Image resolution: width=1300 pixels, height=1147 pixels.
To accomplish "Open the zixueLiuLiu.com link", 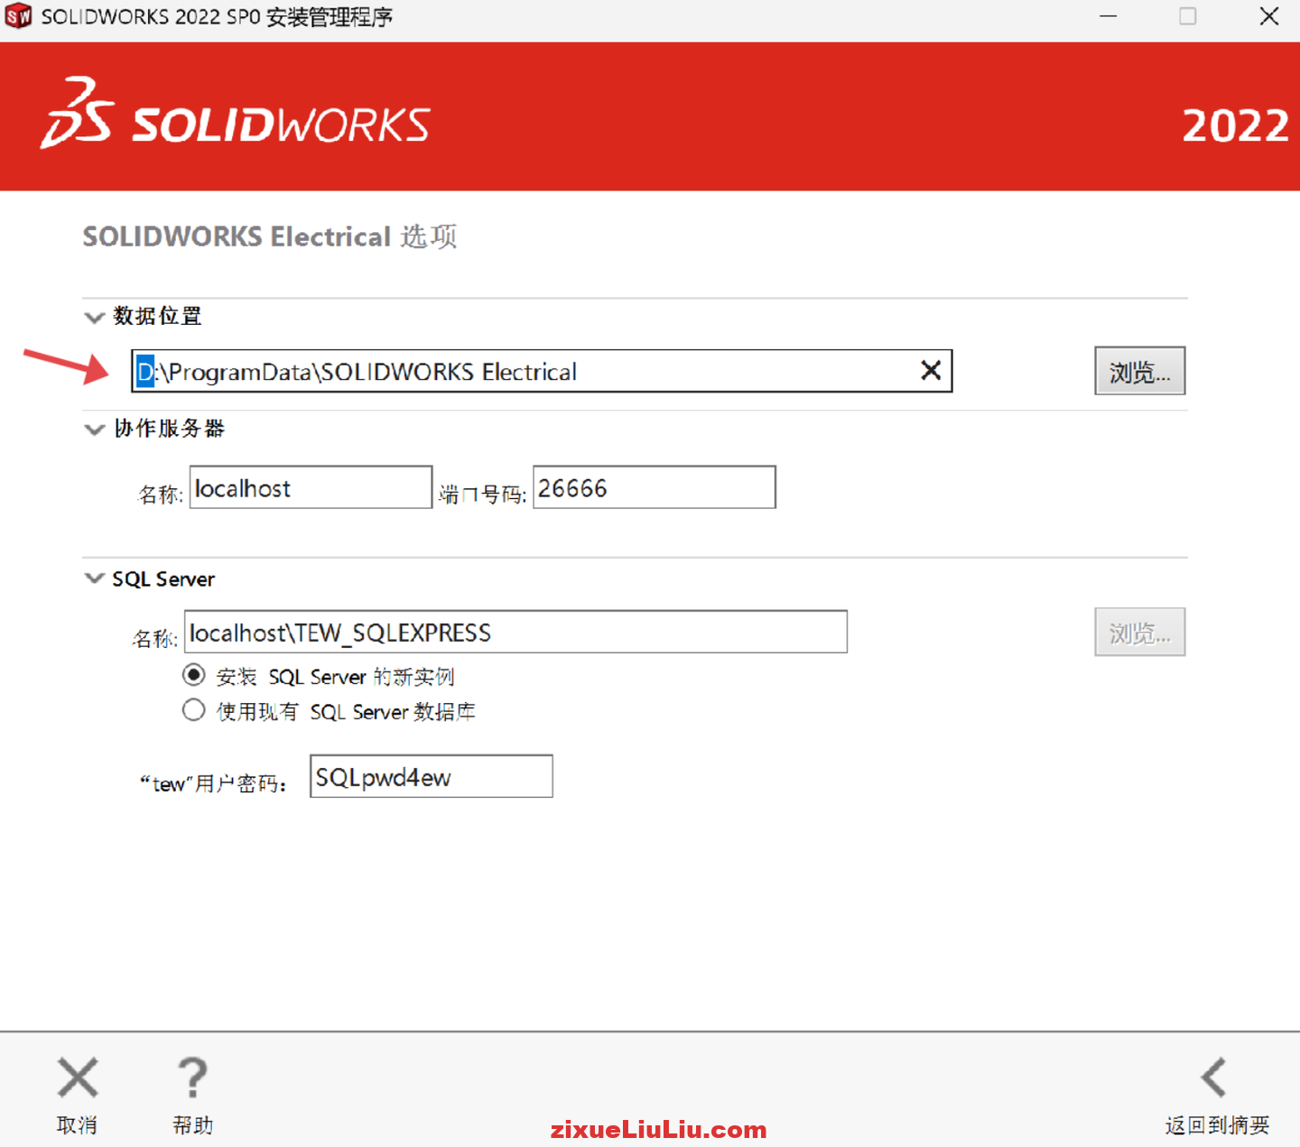I will click(658, 1128).
